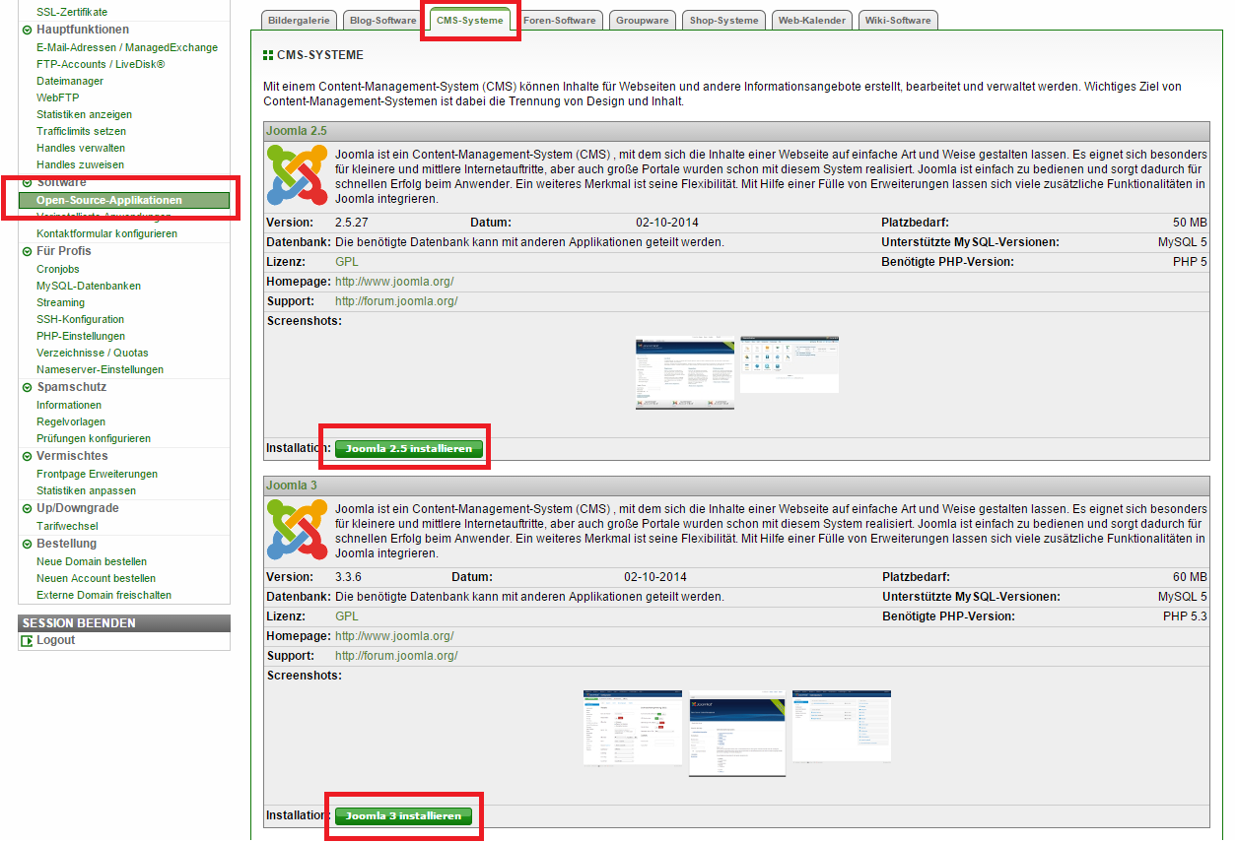Image resolution: width=1237 pixels, height=842 pixels.
Task: Collapse the Für Profis section
Action: coord(27,251)
